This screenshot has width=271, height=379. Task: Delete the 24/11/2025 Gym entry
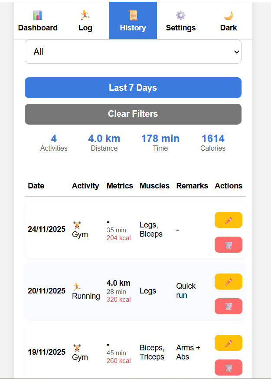(x=228, y=245)
